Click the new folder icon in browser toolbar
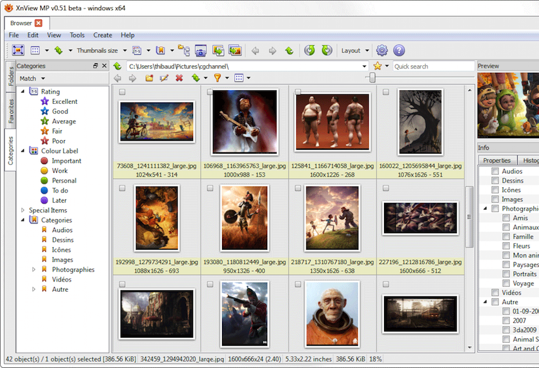 pos(149,78)
